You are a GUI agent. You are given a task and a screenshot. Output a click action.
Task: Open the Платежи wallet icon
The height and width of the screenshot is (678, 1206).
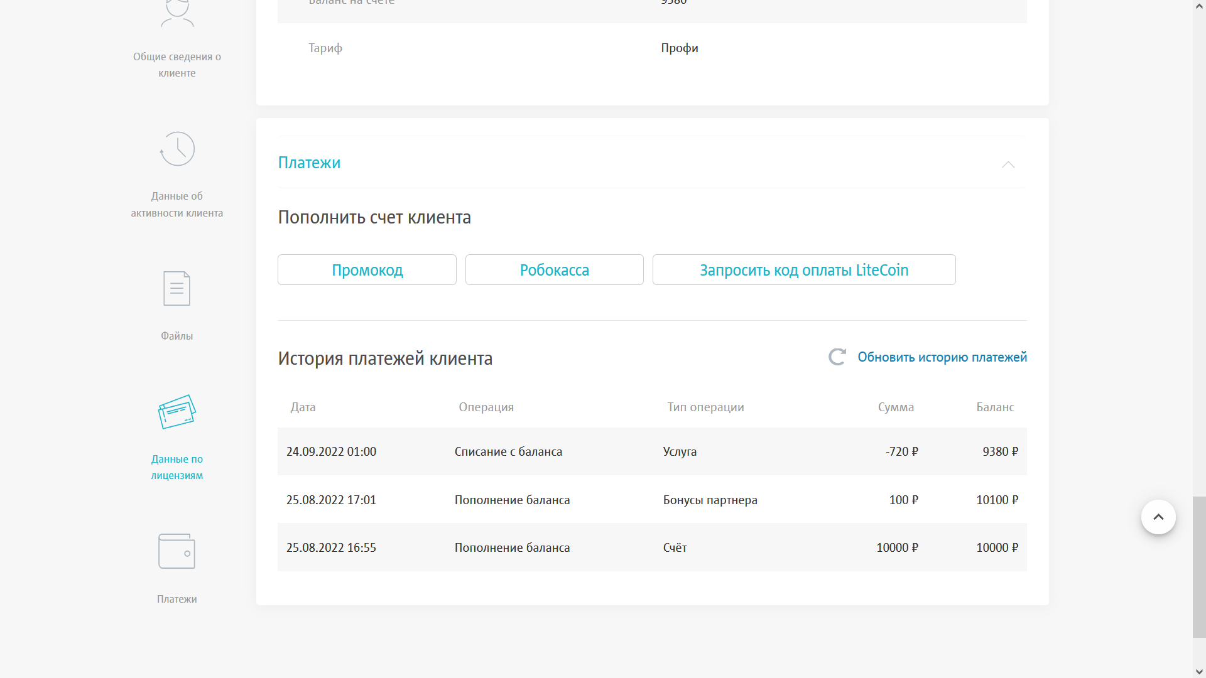click(177, 551)
